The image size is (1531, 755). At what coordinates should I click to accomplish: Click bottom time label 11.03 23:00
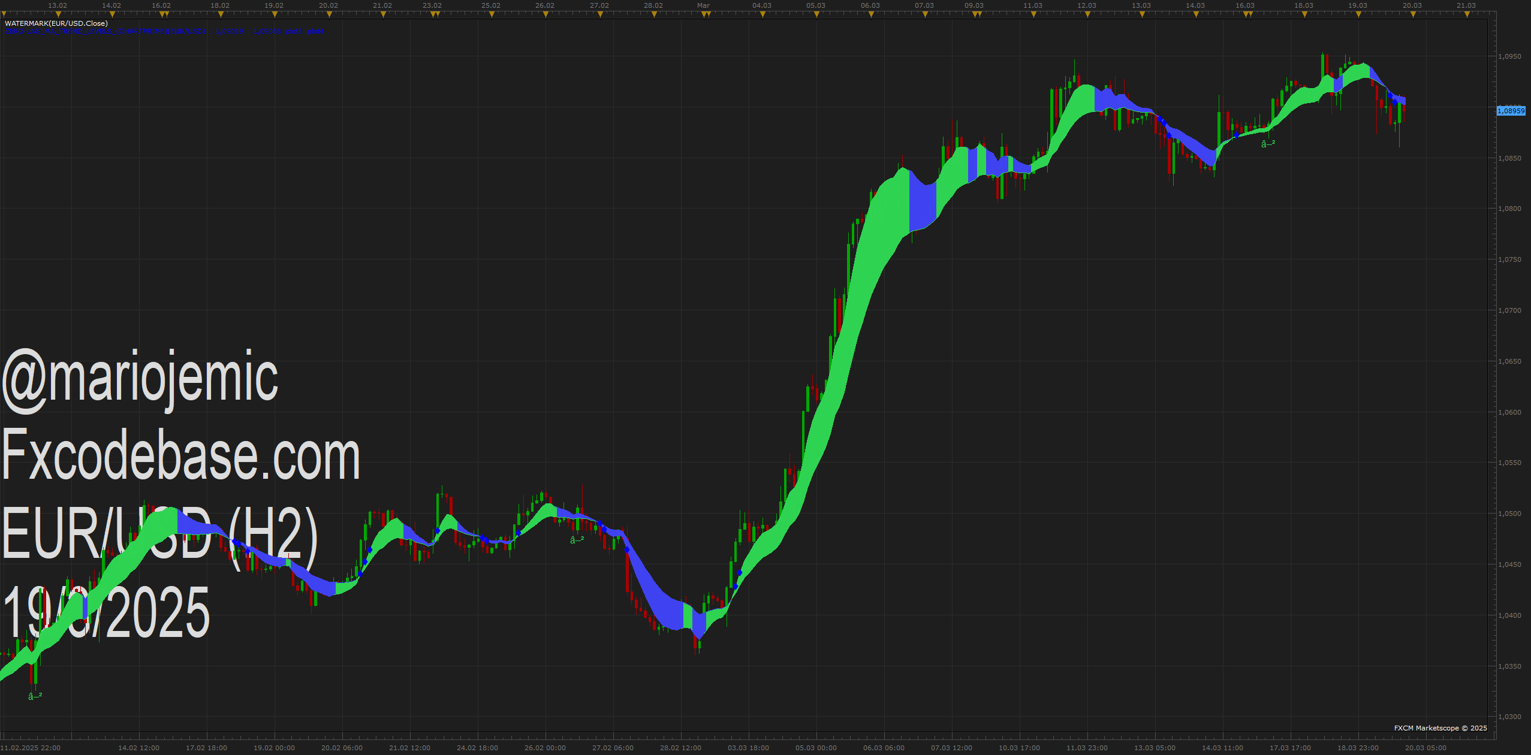point(1087,748)
